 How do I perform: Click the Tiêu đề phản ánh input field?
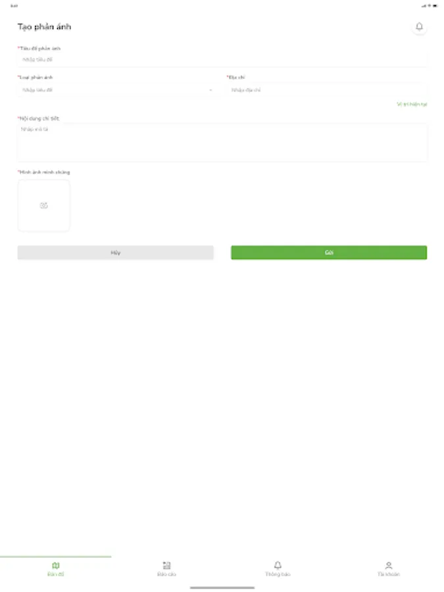222,58
